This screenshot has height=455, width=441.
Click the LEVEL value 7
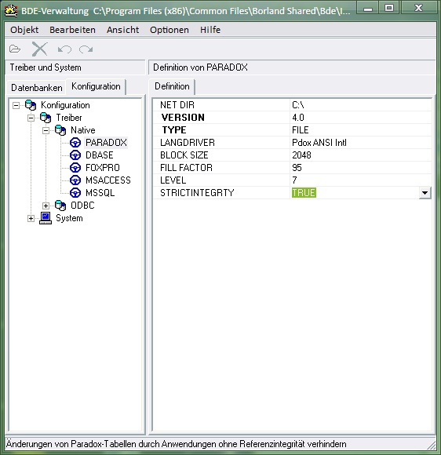coord(294,180)
